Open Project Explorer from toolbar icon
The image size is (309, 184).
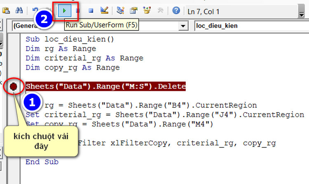coord(121,10)
